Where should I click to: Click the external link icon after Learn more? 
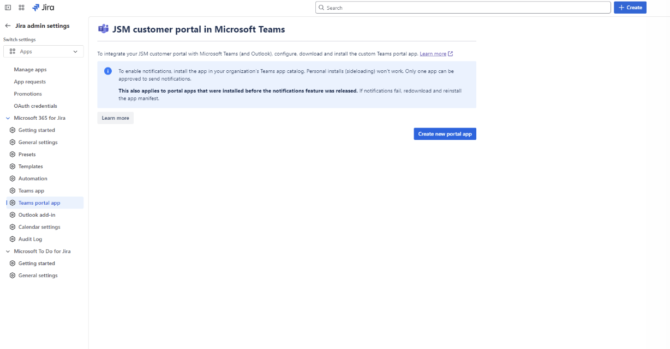(x=450, y=54)
